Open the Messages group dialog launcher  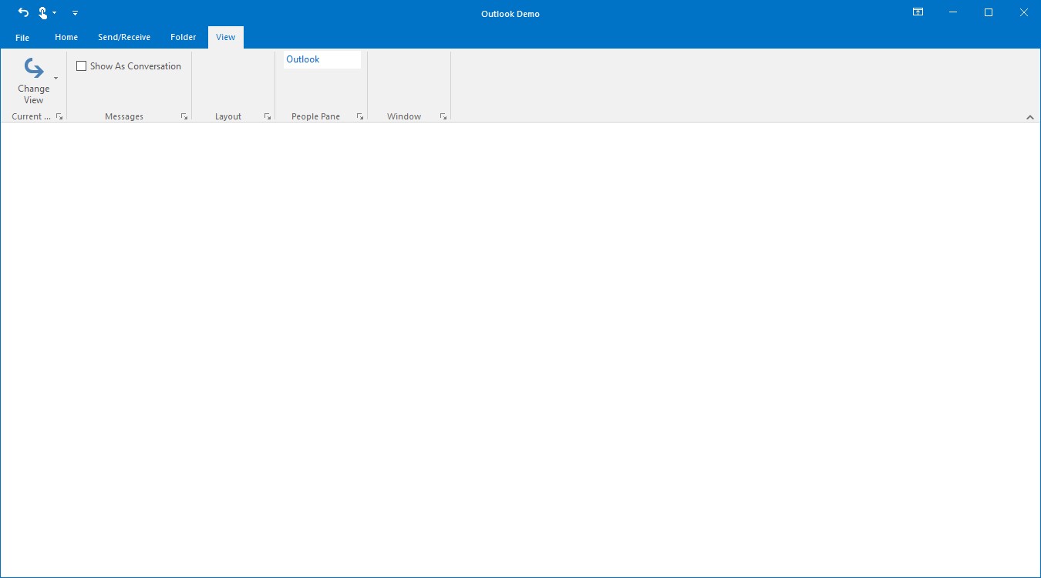click(x=184, y=116)
